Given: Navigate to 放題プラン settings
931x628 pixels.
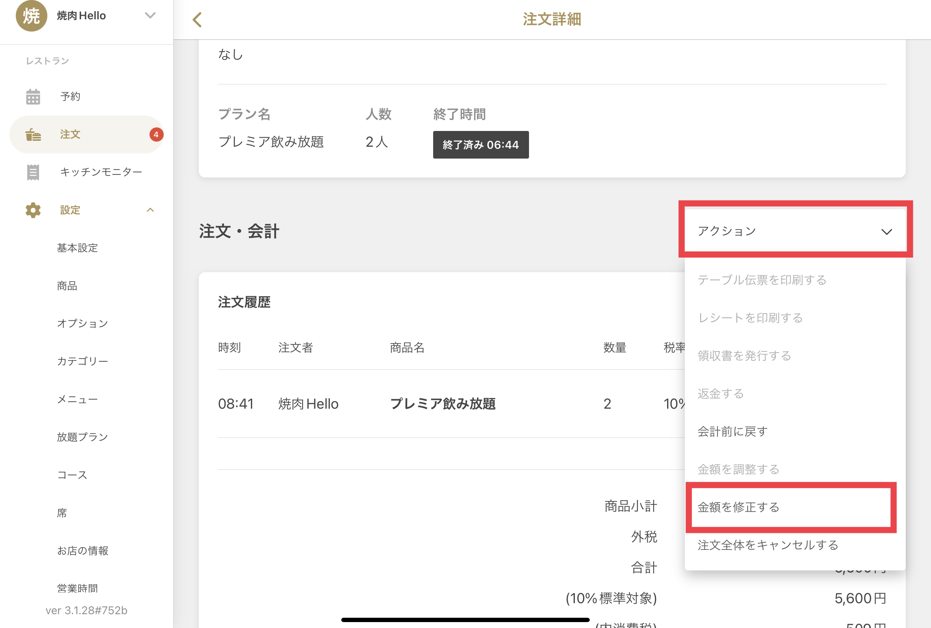Looking at the screenshot, I should click(82, 437).
